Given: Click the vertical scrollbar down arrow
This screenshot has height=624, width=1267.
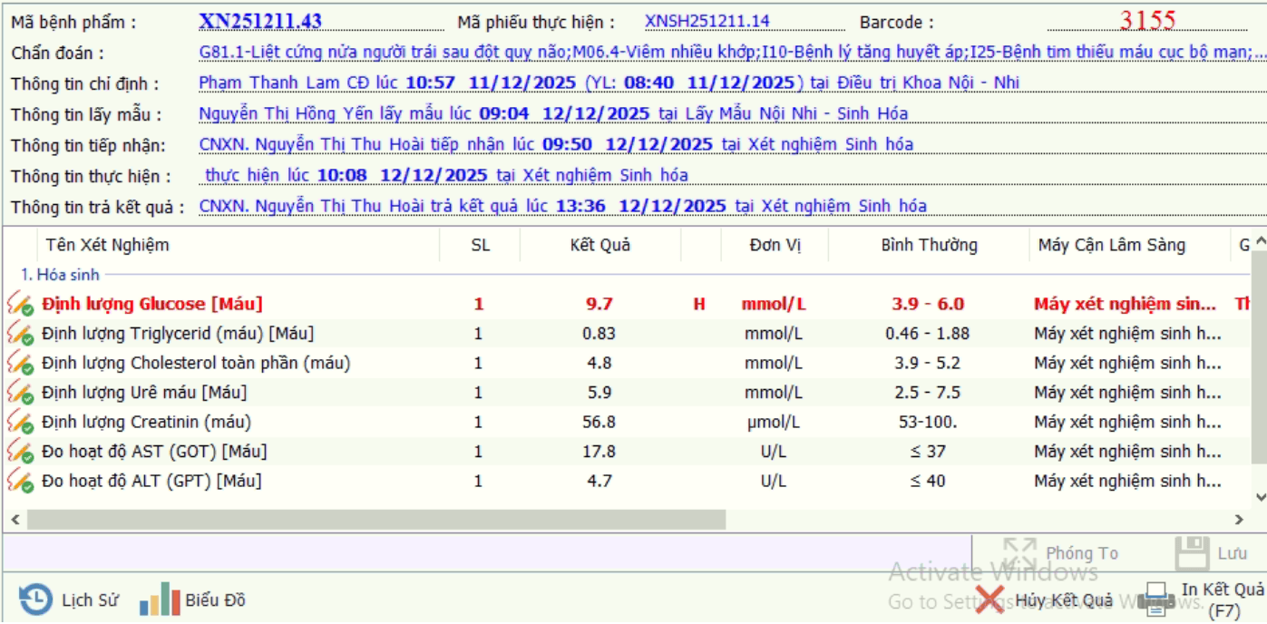Looking at the screenshot, I should [1260, 497].
